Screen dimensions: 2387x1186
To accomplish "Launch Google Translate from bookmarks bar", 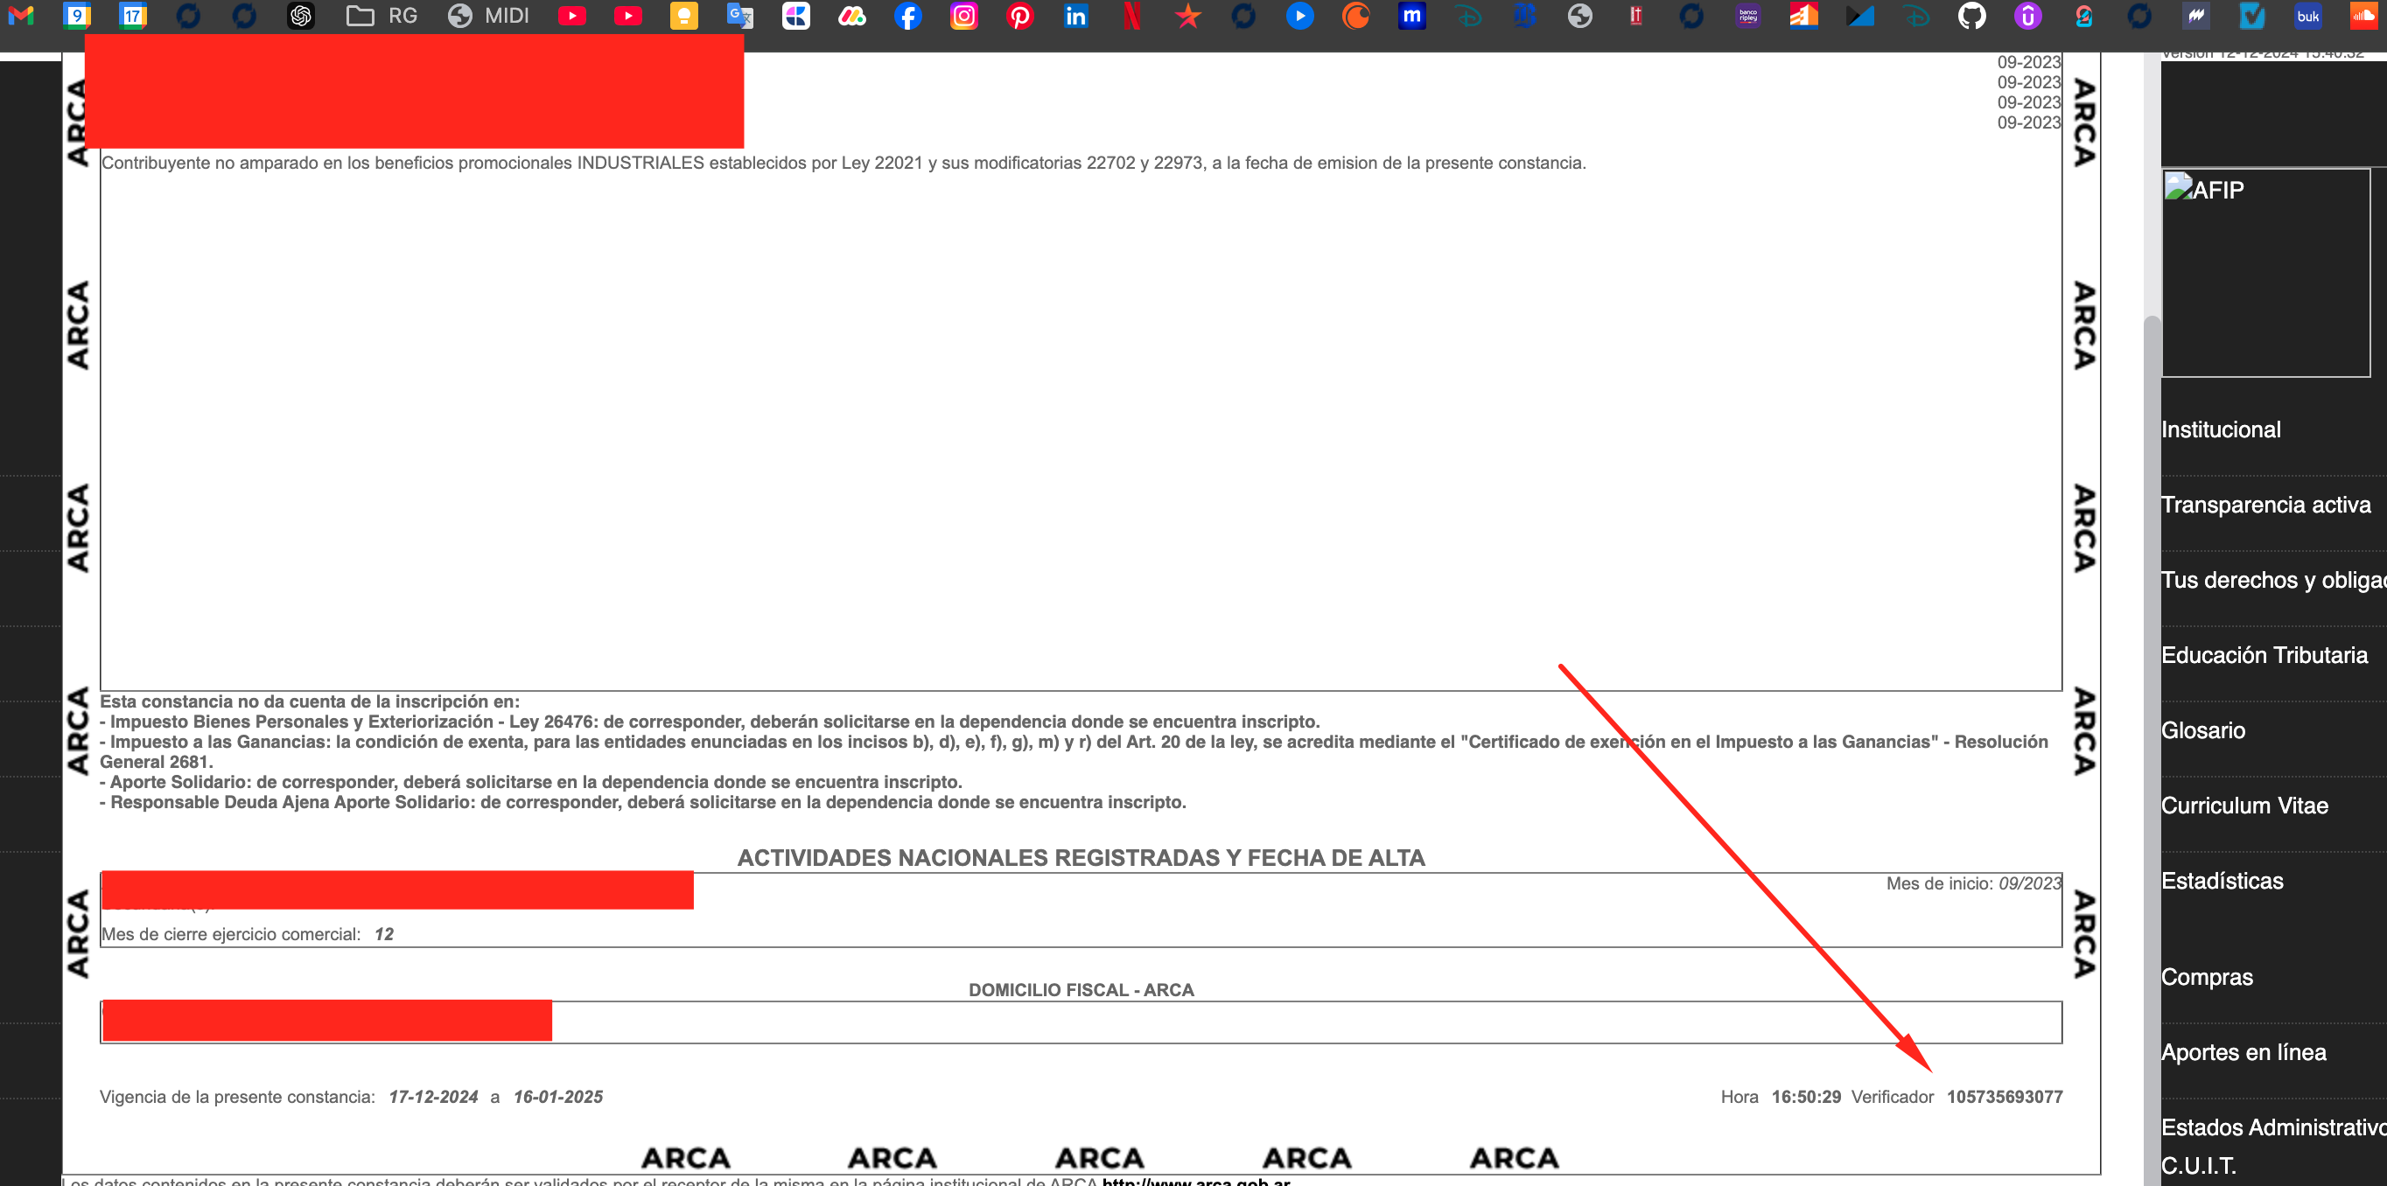I will pyautogui.click(x=739, y=16).
